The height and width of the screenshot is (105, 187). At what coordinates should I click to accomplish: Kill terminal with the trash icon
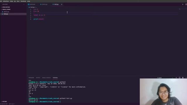(x=183, y=78)
